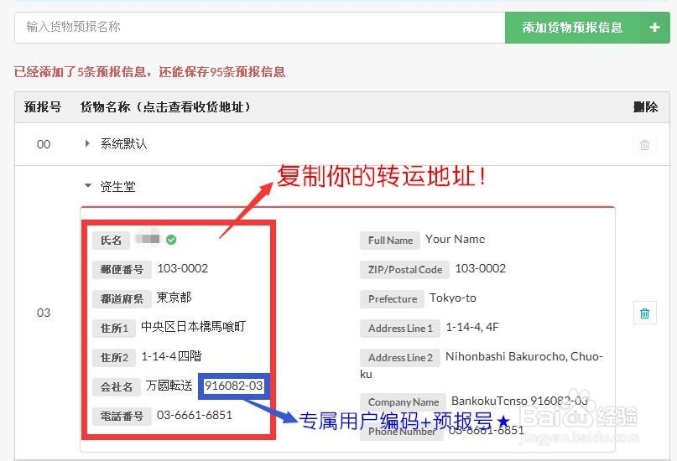
Task: Click forecast number 00 cell
Action: [x=44, y=144]
